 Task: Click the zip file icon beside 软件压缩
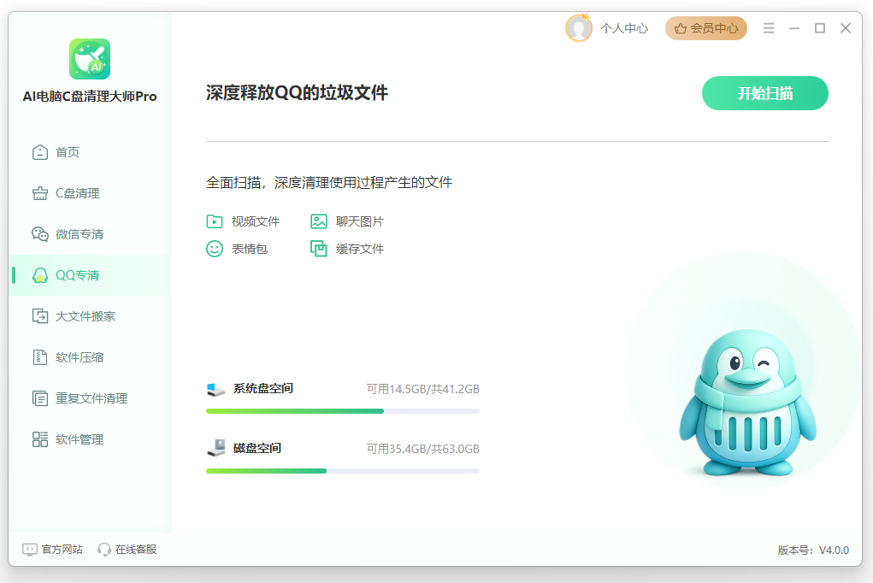click(40, 357)
